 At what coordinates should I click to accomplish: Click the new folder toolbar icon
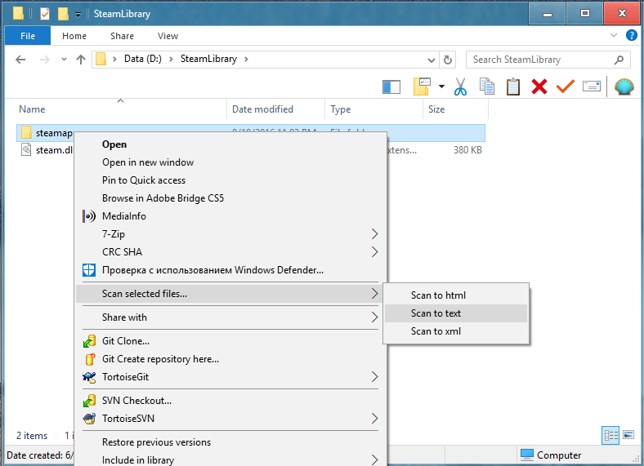(x=422, y=87)
